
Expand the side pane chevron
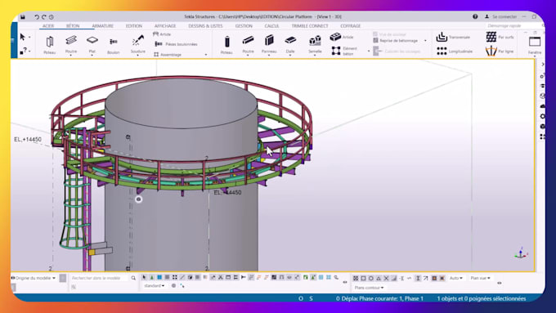(543, 65)
